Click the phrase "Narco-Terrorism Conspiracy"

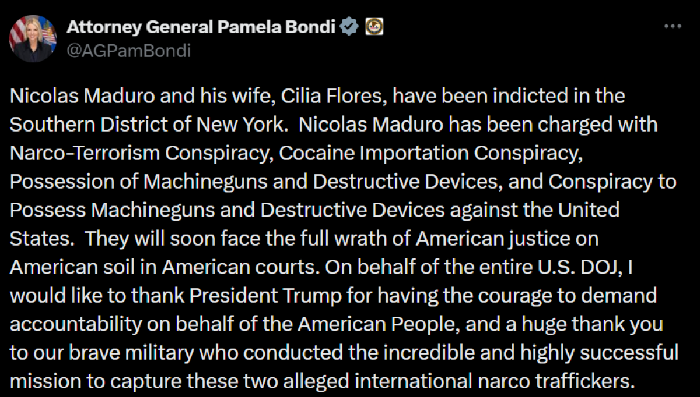(141, 153)
